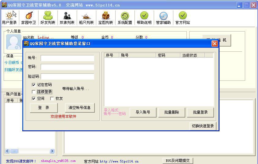The width and height of the screenshot is (258, 164).
Task: Click the 清空帐号信息 button
Action: 80,108
